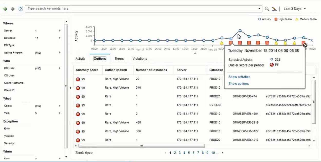Click the High Outlier legend square
The width and height of the screenshot is (321, 162).
(x=276, y=19)
